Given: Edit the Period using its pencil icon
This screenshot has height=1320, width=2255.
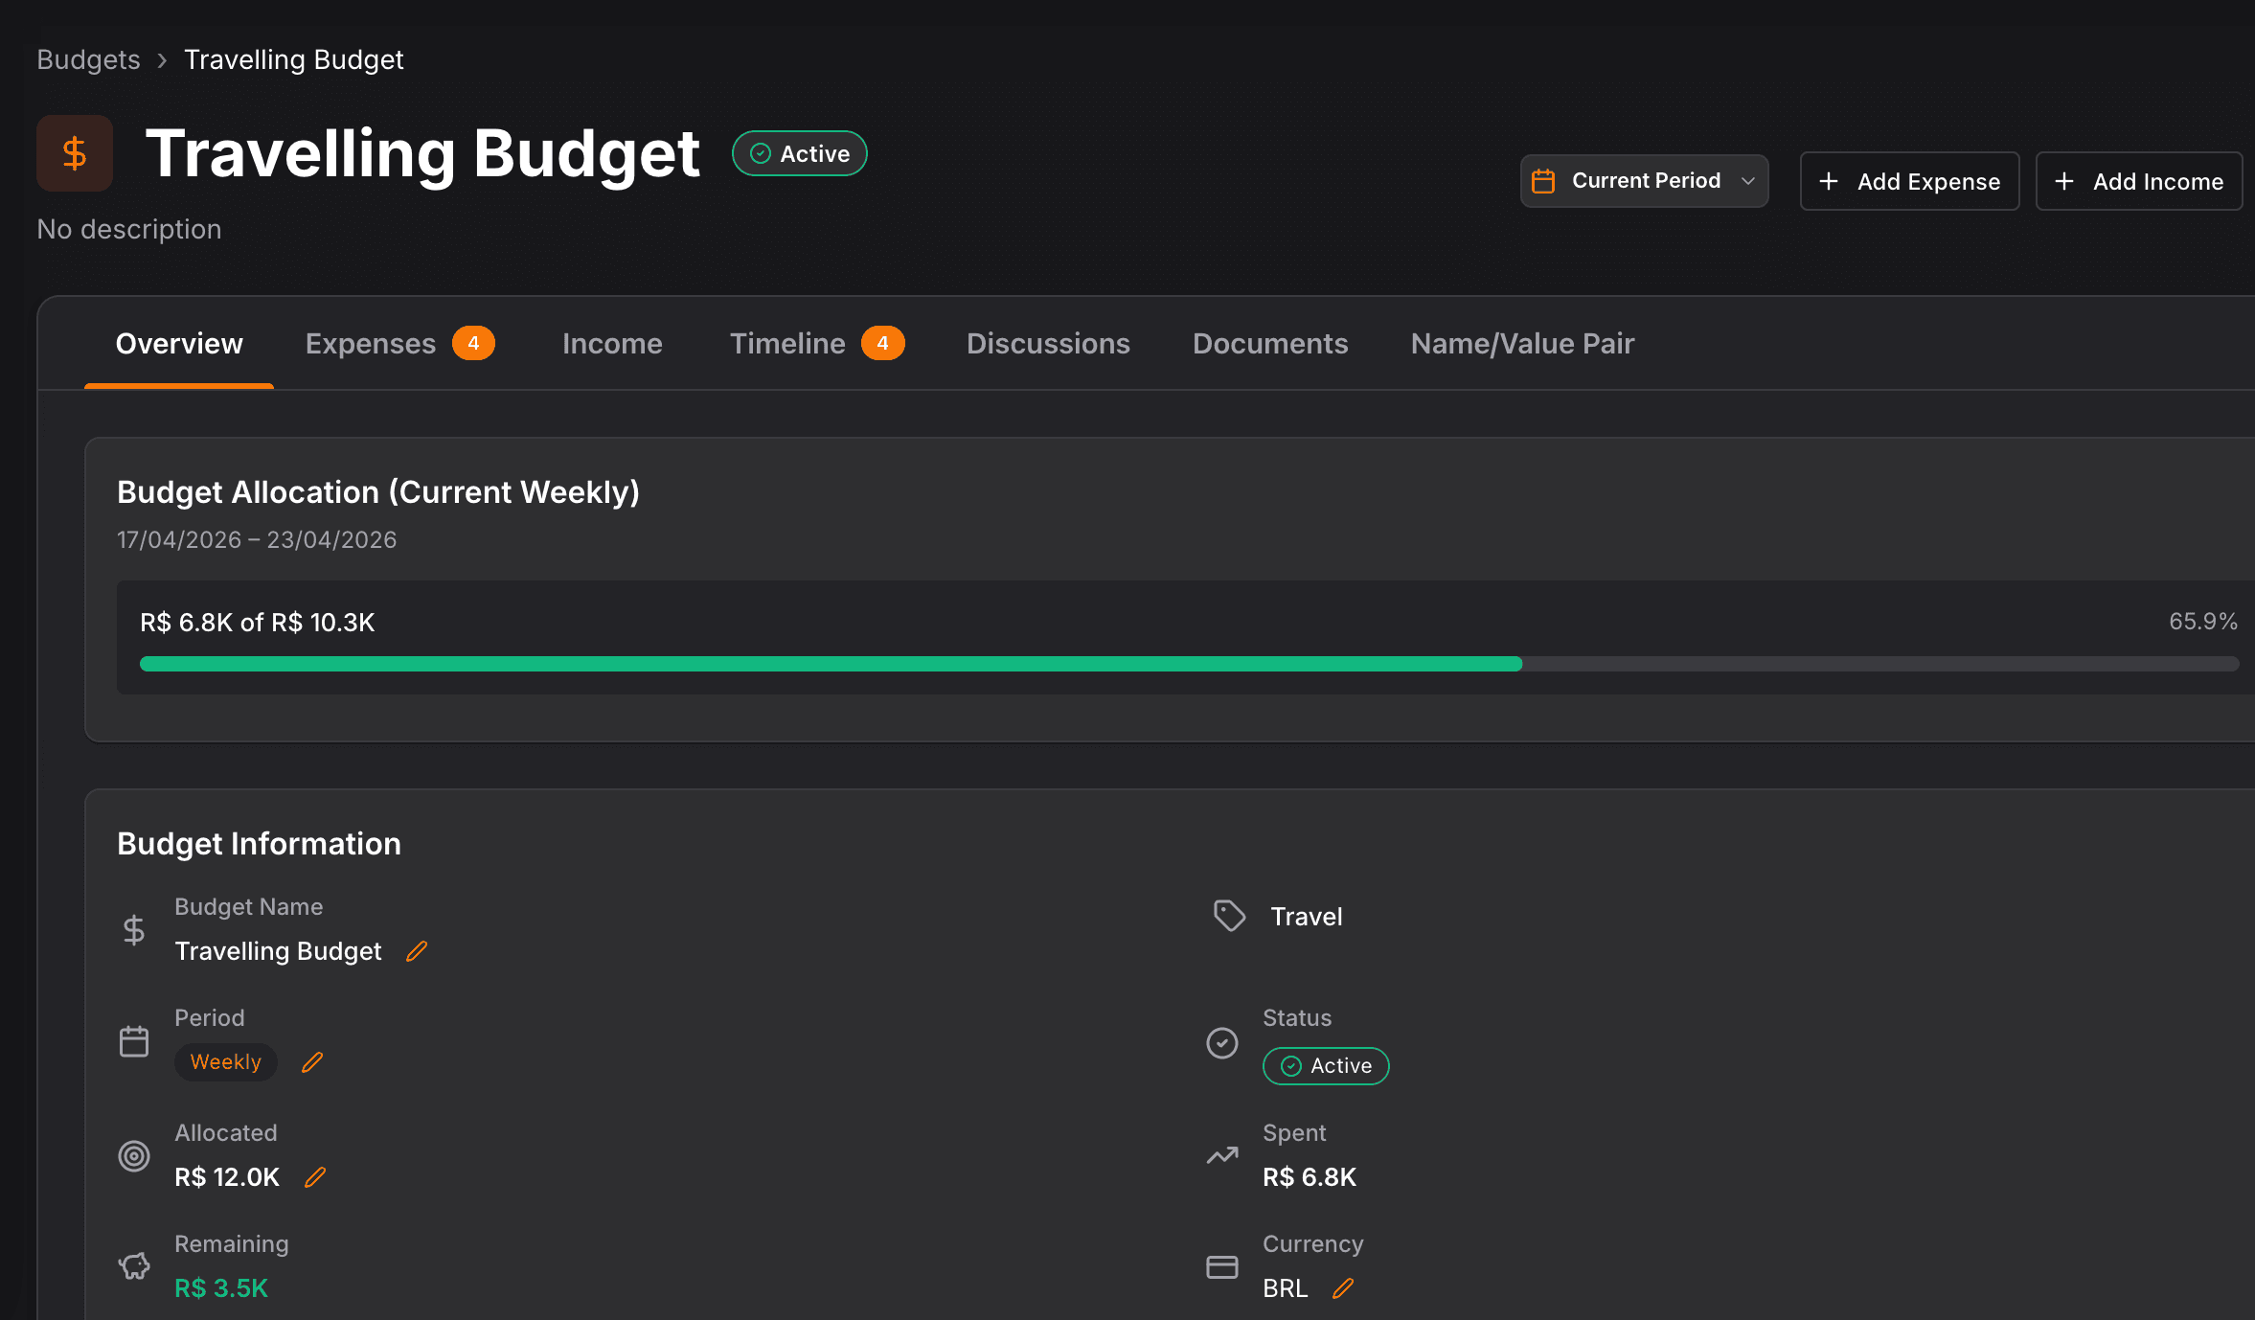Looking at the screenshot, I should point(311,1062).
